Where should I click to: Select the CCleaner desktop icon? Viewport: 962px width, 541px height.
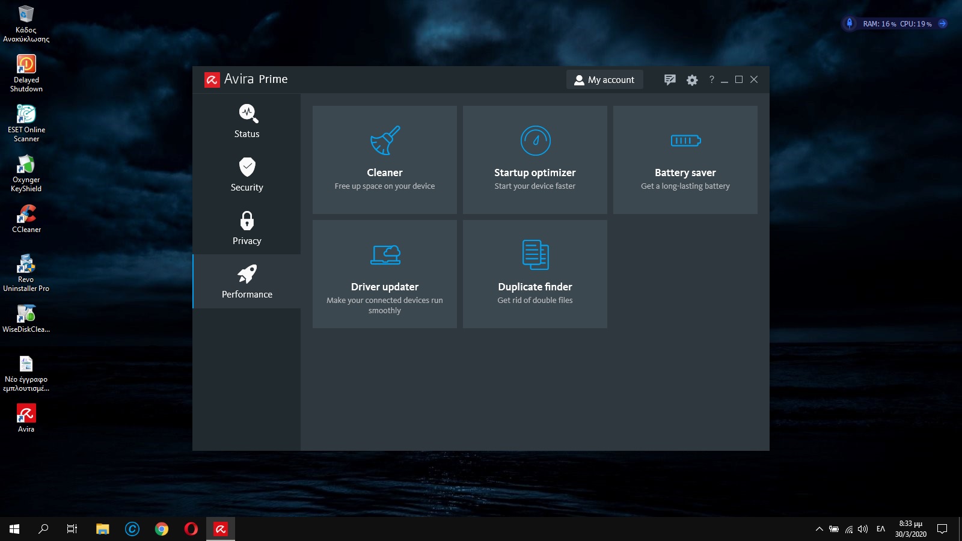26,219
